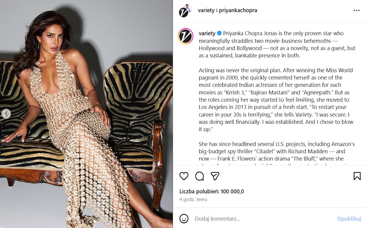Click the verified badge next to variety
Screen dimensions: 367x228
[x=219, y=33]
